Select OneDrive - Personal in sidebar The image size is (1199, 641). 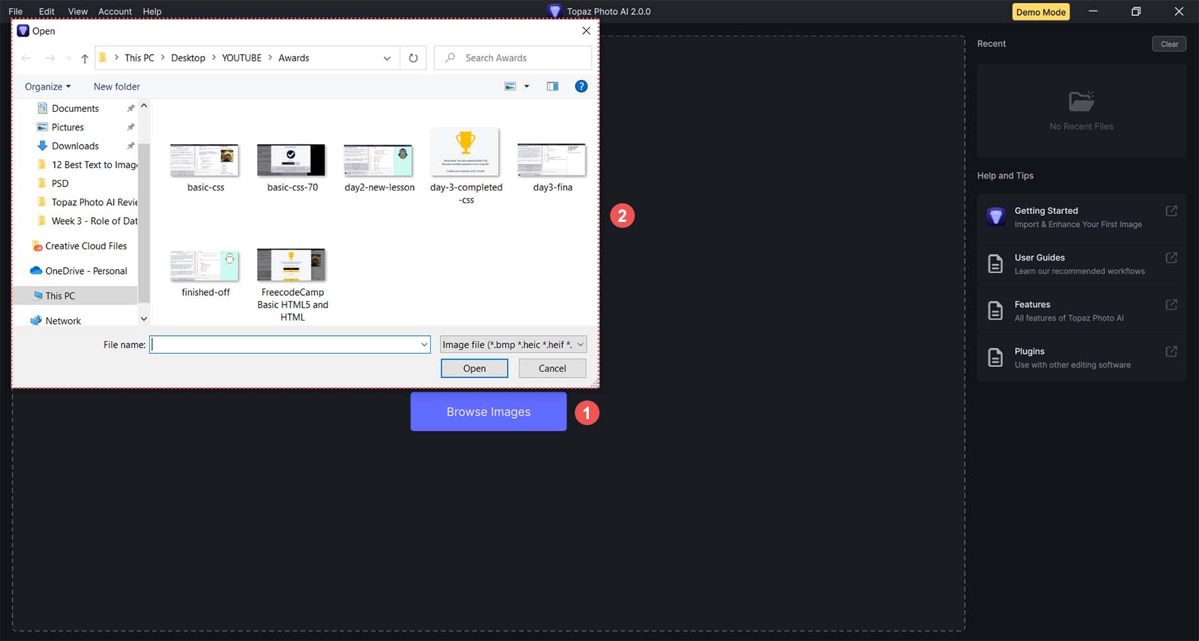coord(85,271)
